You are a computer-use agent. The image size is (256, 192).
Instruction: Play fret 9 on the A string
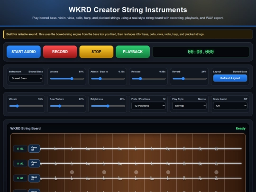[168, 164]
